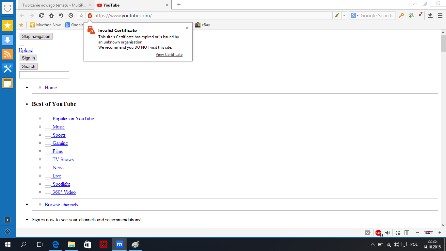The height and width of the screenshot is (251, 446).
Task: Open the download manager toolbar icon
Action: (430, 15)
